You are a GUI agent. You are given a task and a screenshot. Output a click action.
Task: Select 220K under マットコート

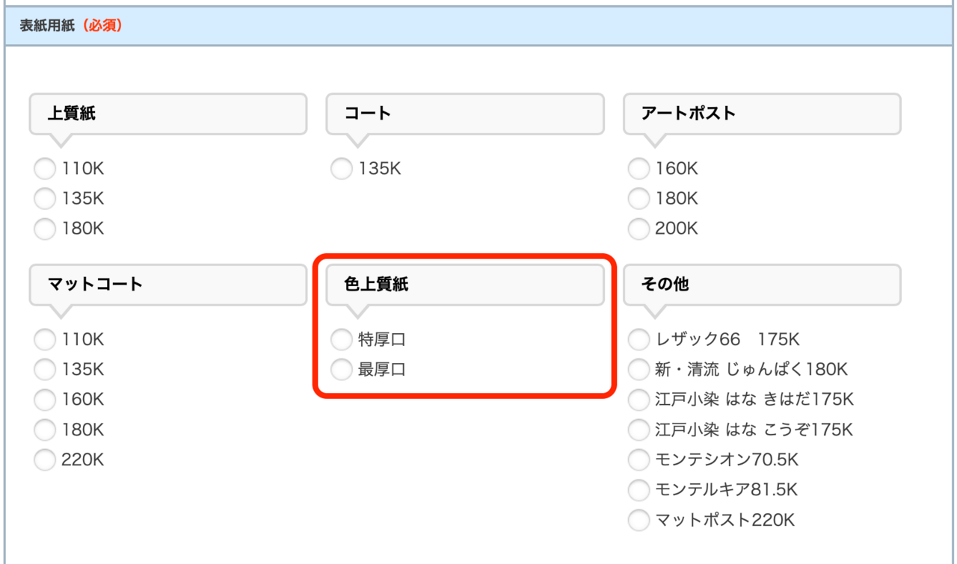[x=44, y=459]
